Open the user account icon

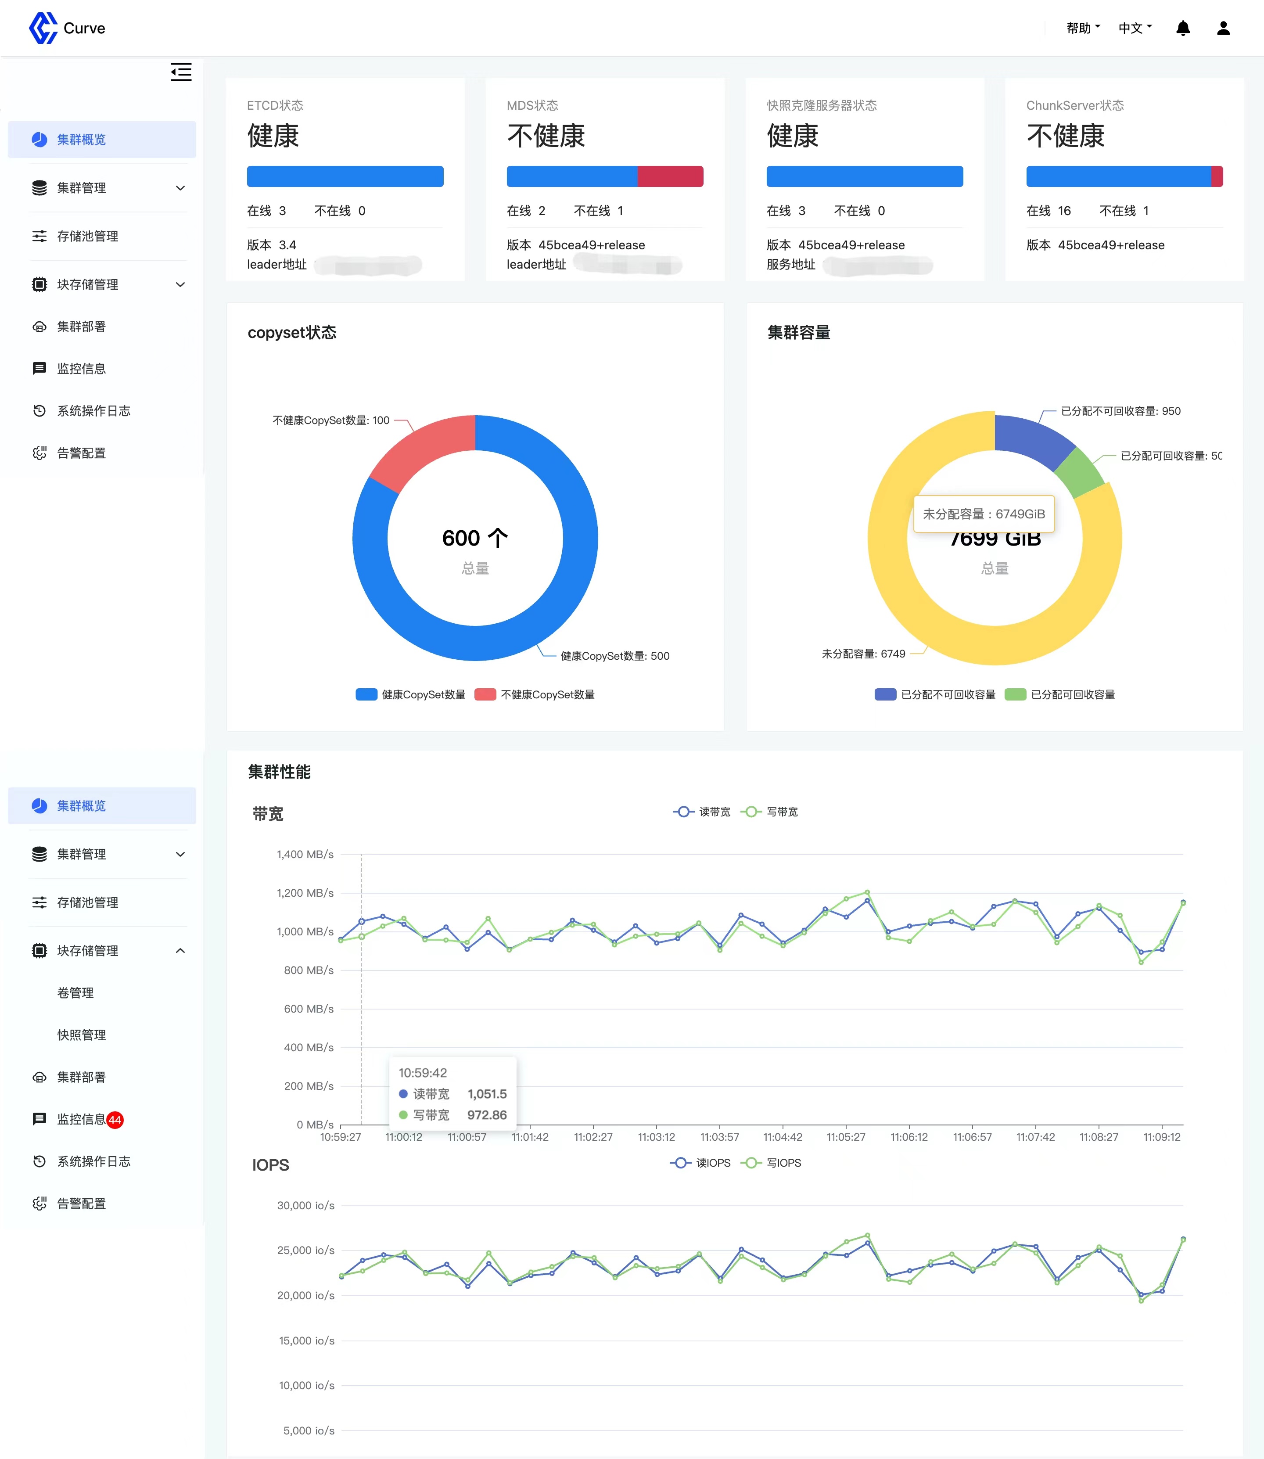[x=1223, y=28]
